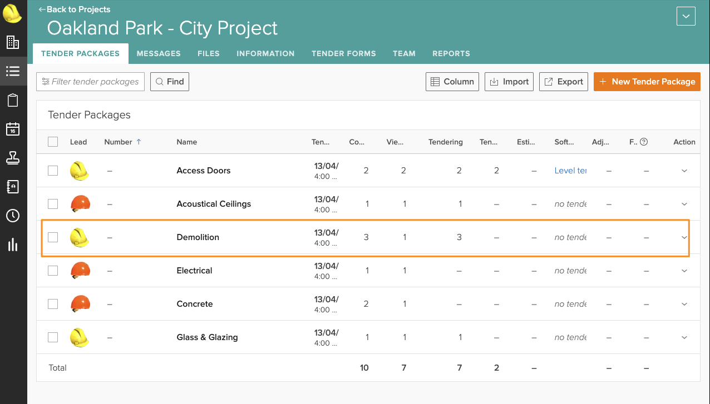Open the bar chart sidebar icon
The height and width of the screenshot is (404, 710).
coord(13,245)
